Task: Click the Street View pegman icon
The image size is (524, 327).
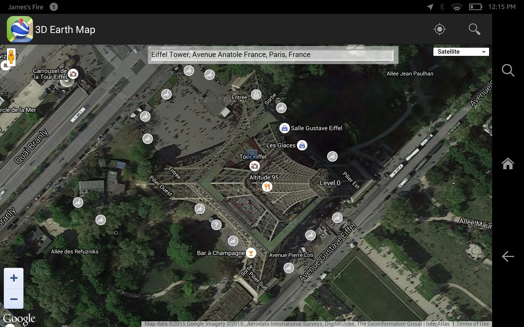Action: click(11, 58)
